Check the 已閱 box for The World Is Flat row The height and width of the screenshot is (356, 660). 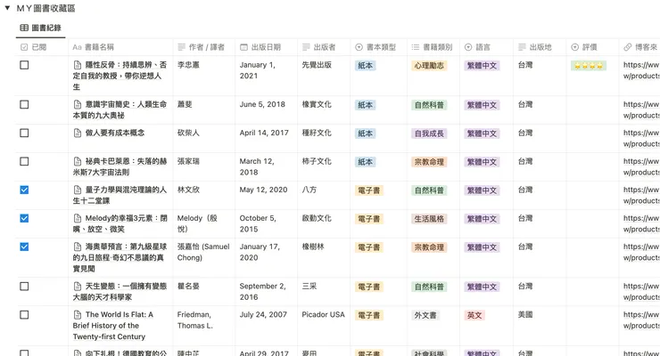24,315
